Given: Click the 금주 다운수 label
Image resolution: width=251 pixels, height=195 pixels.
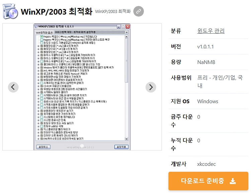Looking at the screenshot, I should 182,121.
